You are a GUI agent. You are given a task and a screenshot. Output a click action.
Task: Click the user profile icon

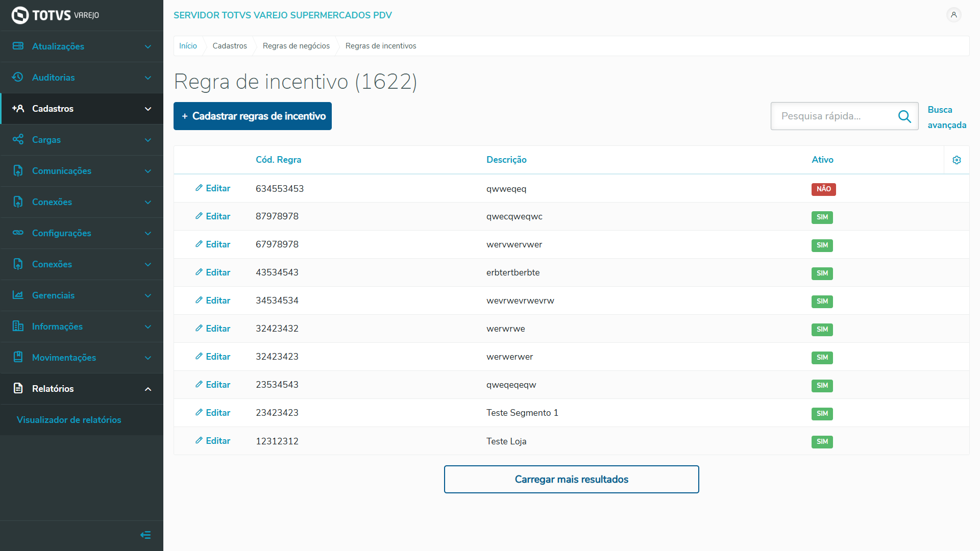tap(953, 15)
